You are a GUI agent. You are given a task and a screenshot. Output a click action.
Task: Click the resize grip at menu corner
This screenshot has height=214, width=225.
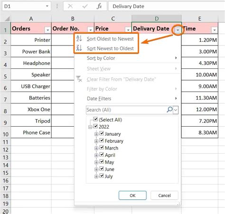click(178, 204)
